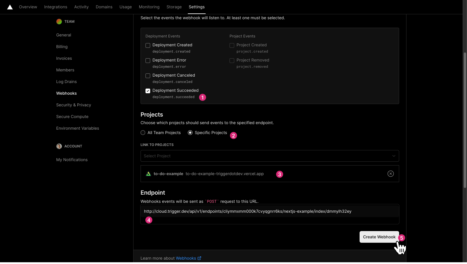Enable Deployment Created event checkbox
467x264 pixels.
tap(148, 45)
